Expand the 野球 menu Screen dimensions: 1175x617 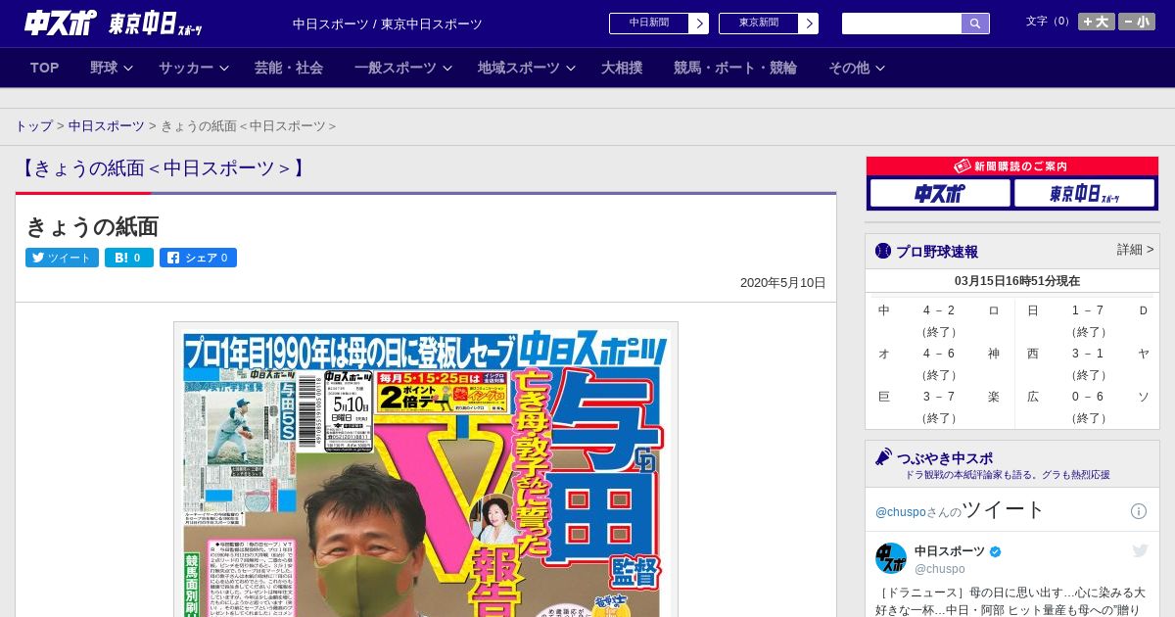tap(112, 68)
